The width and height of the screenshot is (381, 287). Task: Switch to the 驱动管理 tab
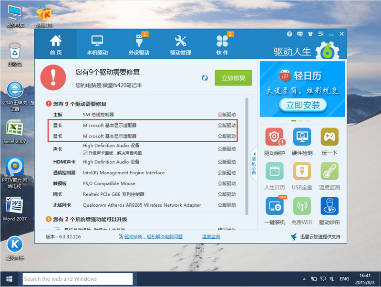181,44
